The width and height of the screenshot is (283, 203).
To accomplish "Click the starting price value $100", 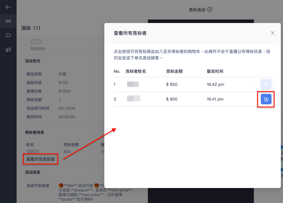I will tap(63, 83).
